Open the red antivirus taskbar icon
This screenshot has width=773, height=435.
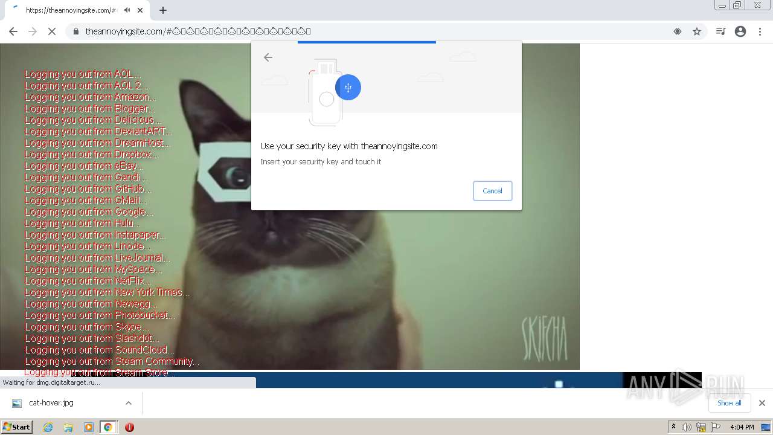click(x=129, y=427)
